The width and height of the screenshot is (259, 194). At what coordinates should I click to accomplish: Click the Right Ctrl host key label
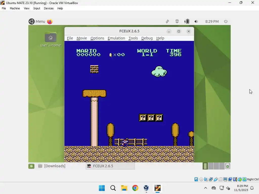pyautogui.click(x=253, y=179)
